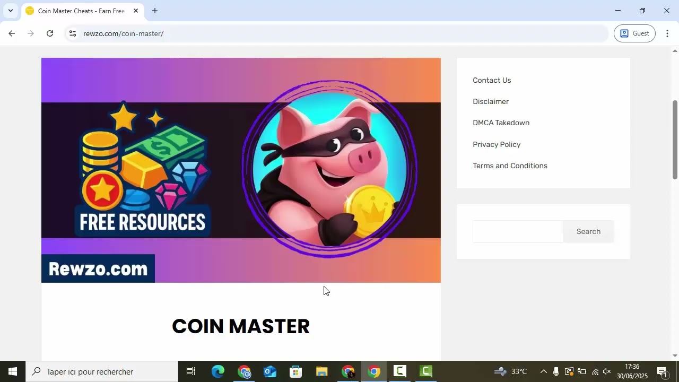Reload the rewzo.com page
Image resolution: width=679 pixels, height=382 pixels.
50,33
